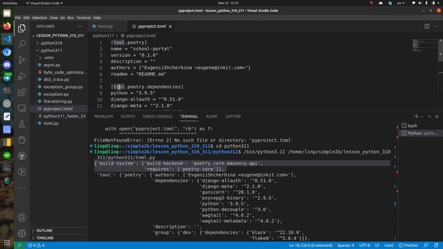Open remote window indicator in status bar
The height and width of the screenshot is (249, 443).
(19, 246)
